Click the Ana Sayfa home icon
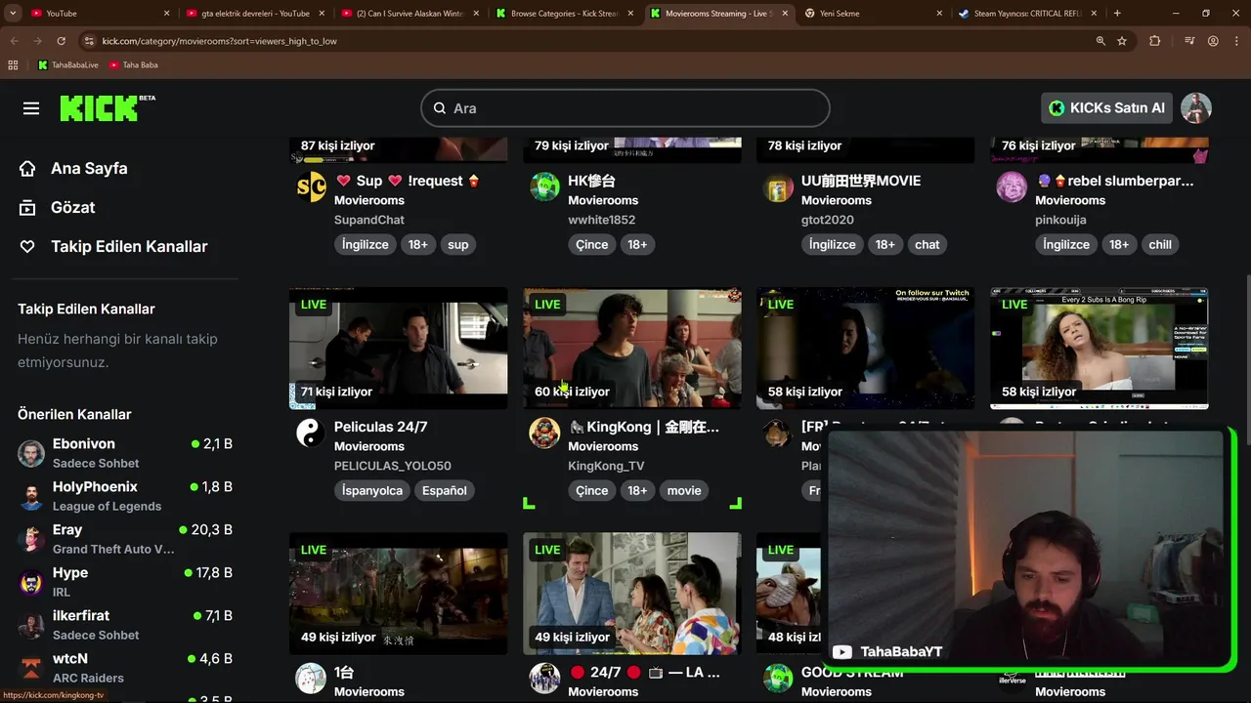1251x703 pixels. (x=27, y=168)
